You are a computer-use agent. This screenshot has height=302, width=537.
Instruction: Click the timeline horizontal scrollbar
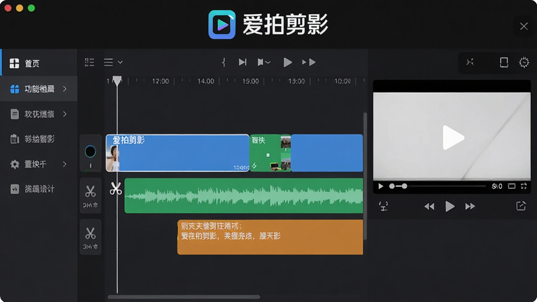[x=184, y=297]
